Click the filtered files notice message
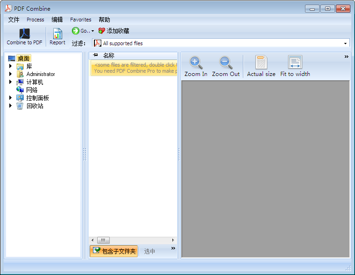355x275 pixels. 135,65
